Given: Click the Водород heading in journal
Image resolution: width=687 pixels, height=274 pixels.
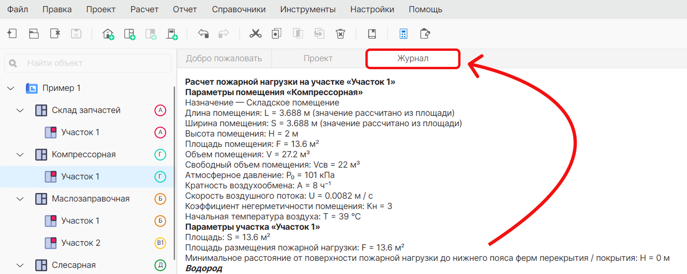Looking at the screenshot, I should (203, 268).
